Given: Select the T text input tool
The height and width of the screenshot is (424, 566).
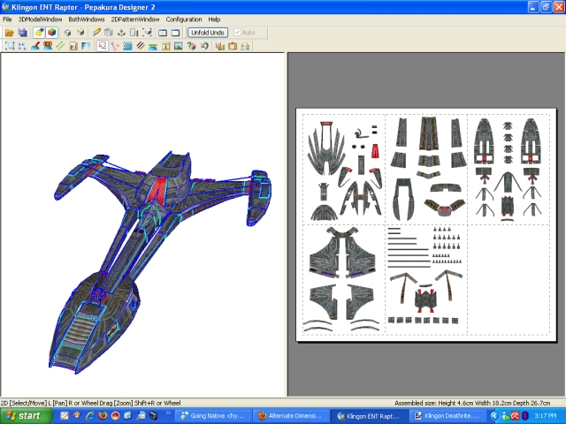Looking at the screenshot, I should coord(165,46).
